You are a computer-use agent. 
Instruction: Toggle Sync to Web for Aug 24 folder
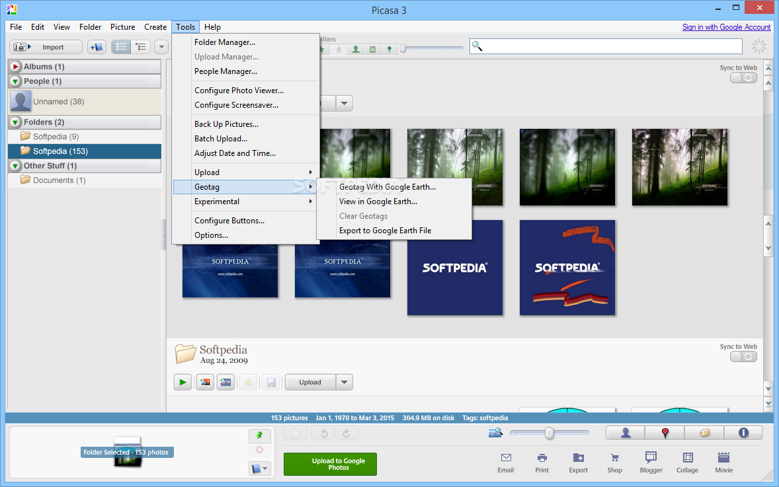(x=743, y=356)
